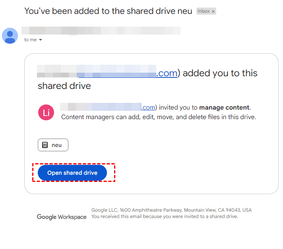Click the bold "manage content" text
This screenshot has width=283, height=249.
224,107
